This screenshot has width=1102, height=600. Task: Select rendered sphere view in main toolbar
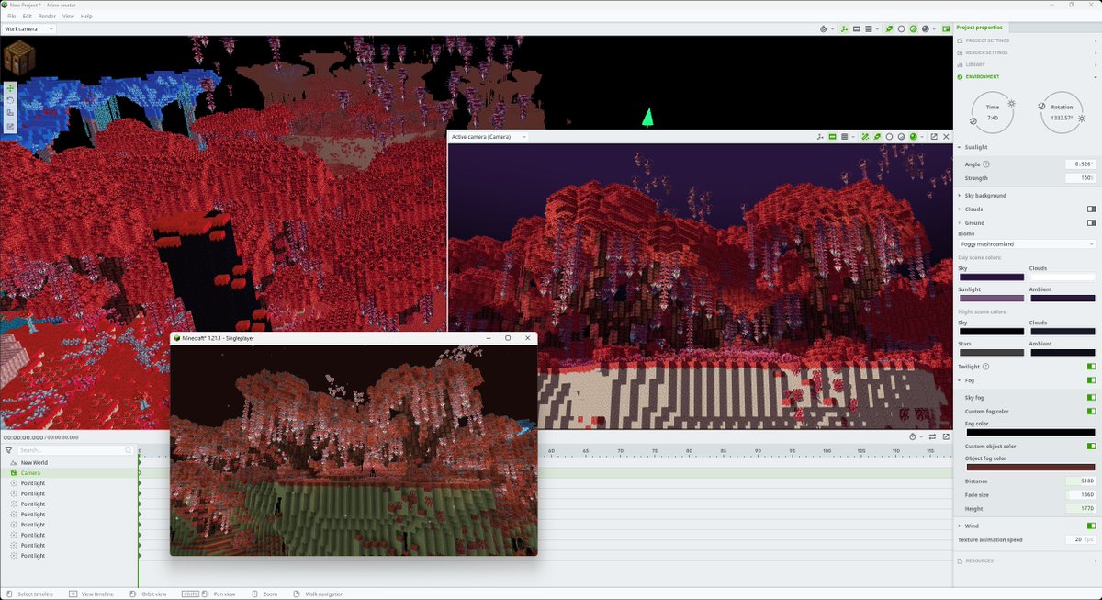925,29
